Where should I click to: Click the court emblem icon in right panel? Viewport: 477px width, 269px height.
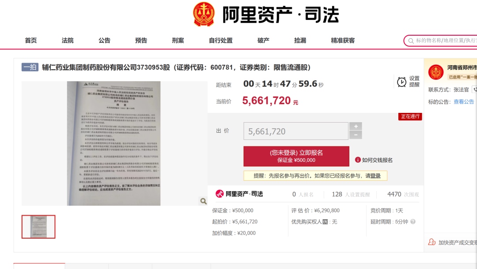(436, 72)
